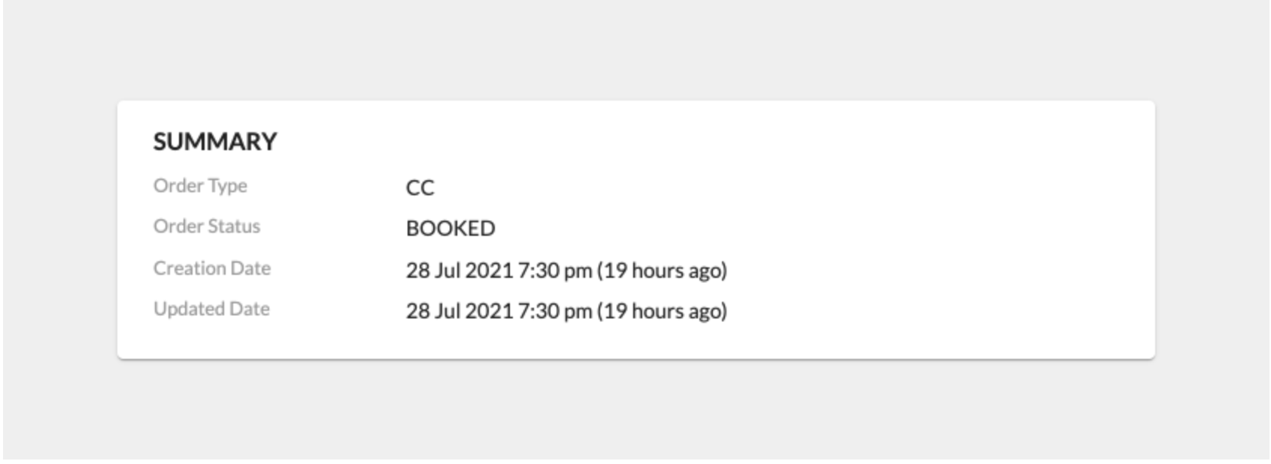Click gray background above the summary card

click(635, 49)
